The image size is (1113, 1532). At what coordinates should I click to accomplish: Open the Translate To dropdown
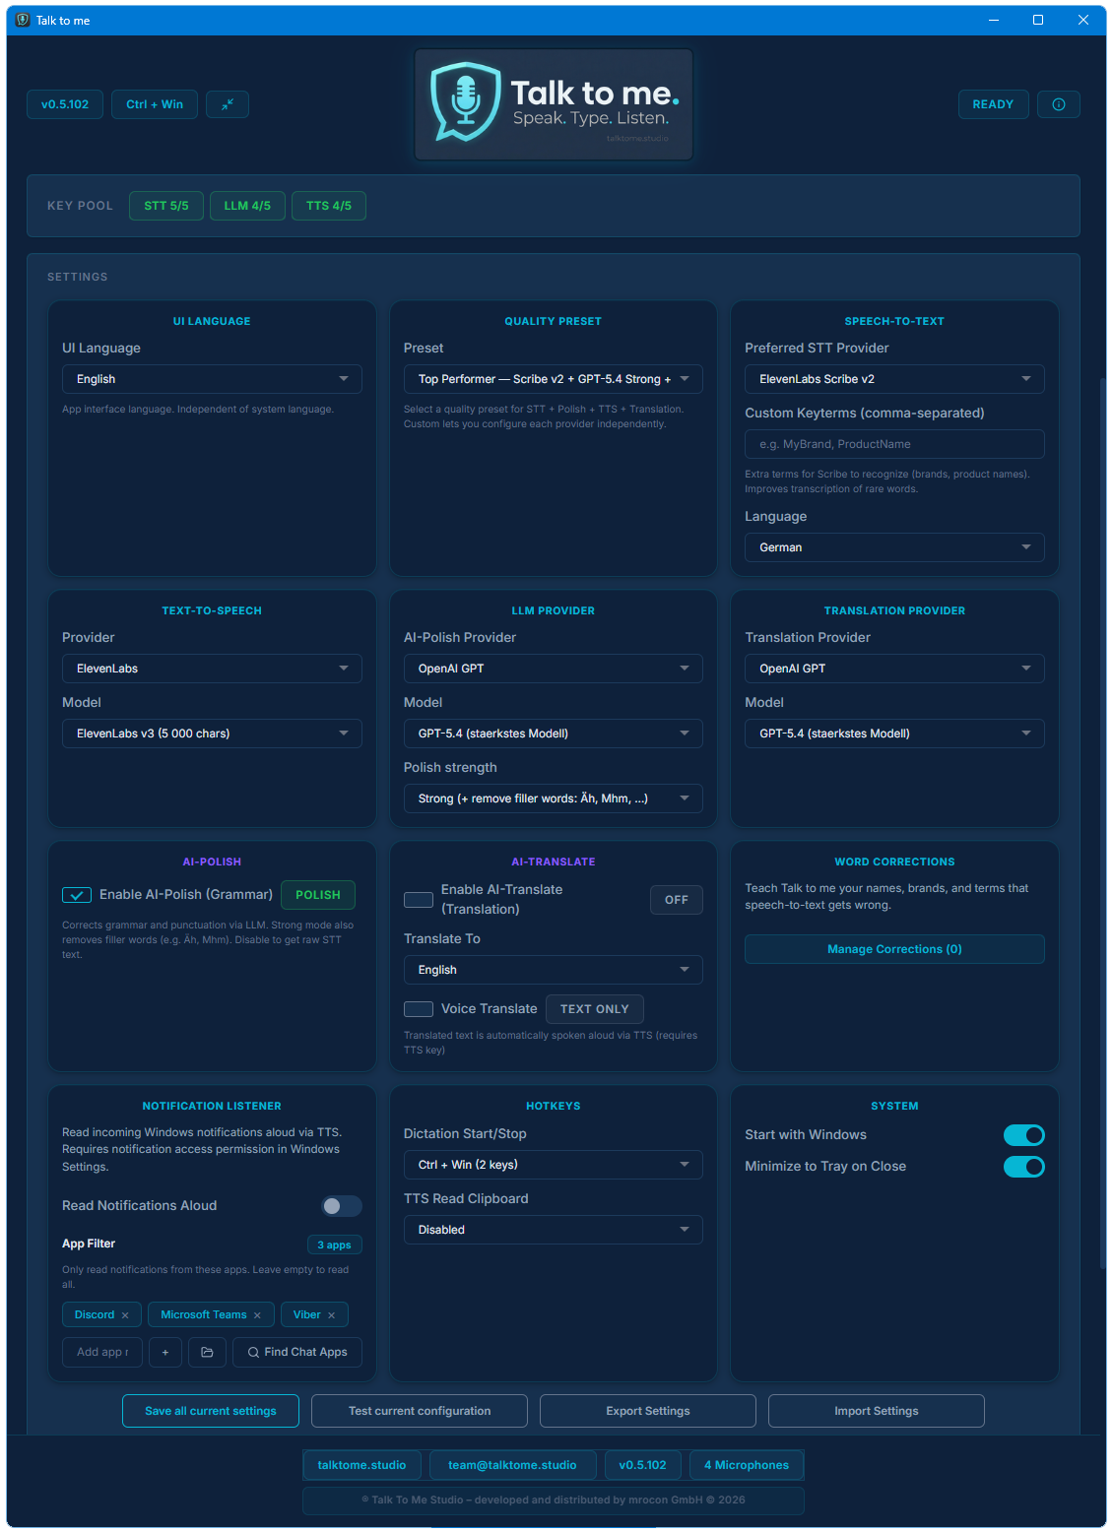click(x=554, y=970)
